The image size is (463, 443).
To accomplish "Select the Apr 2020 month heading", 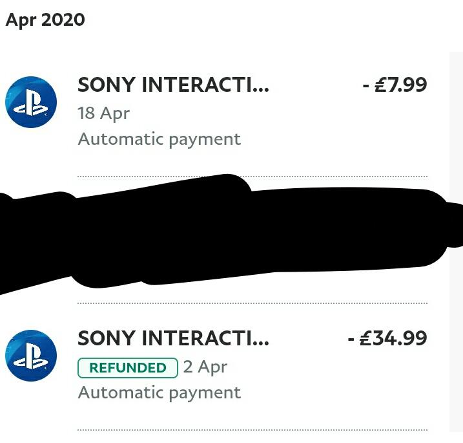I will [45, 19].
